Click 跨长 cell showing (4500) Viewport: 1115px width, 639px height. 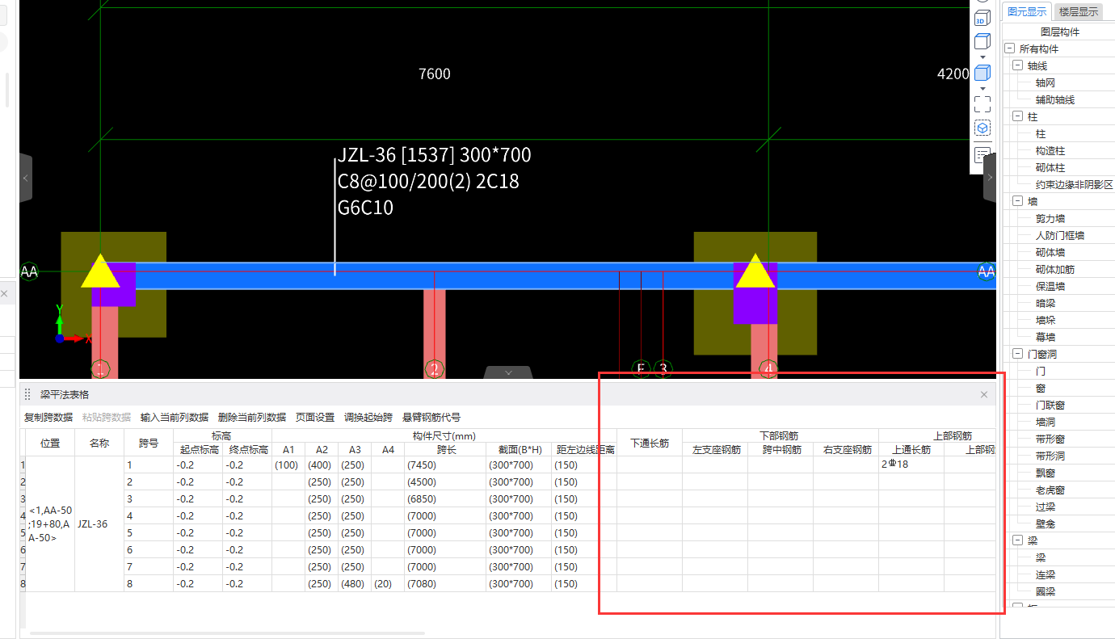point(445,481)
